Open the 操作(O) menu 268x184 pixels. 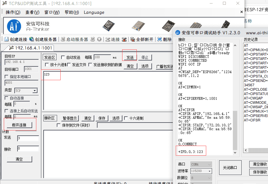[13, 12]
